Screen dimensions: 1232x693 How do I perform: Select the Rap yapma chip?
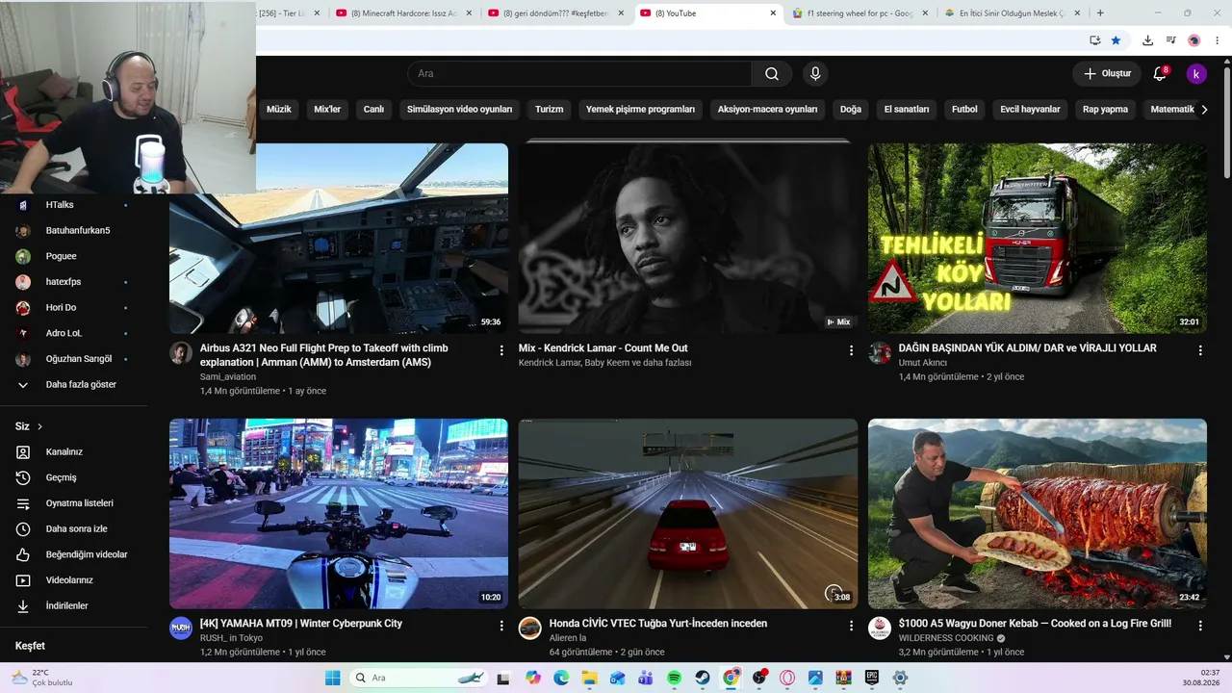(1105, 110)
